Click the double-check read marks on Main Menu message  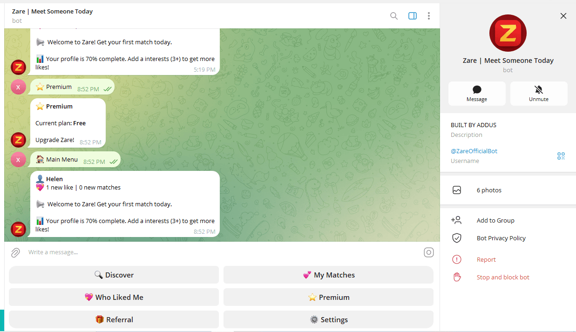coord(113,162)
